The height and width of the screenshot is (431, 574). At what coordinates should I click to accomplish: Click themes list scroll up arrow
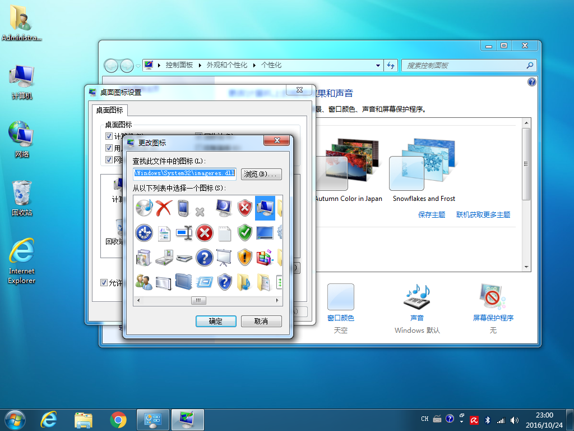(x=526, y=123)
